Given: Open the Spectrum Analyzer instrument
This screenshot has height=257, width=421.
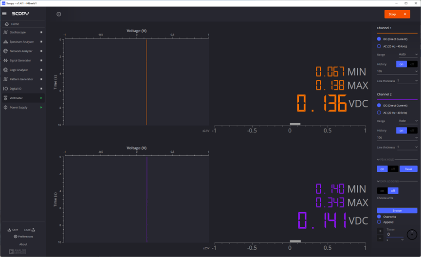Looking at the screenshot, I should tap(22, 42).
